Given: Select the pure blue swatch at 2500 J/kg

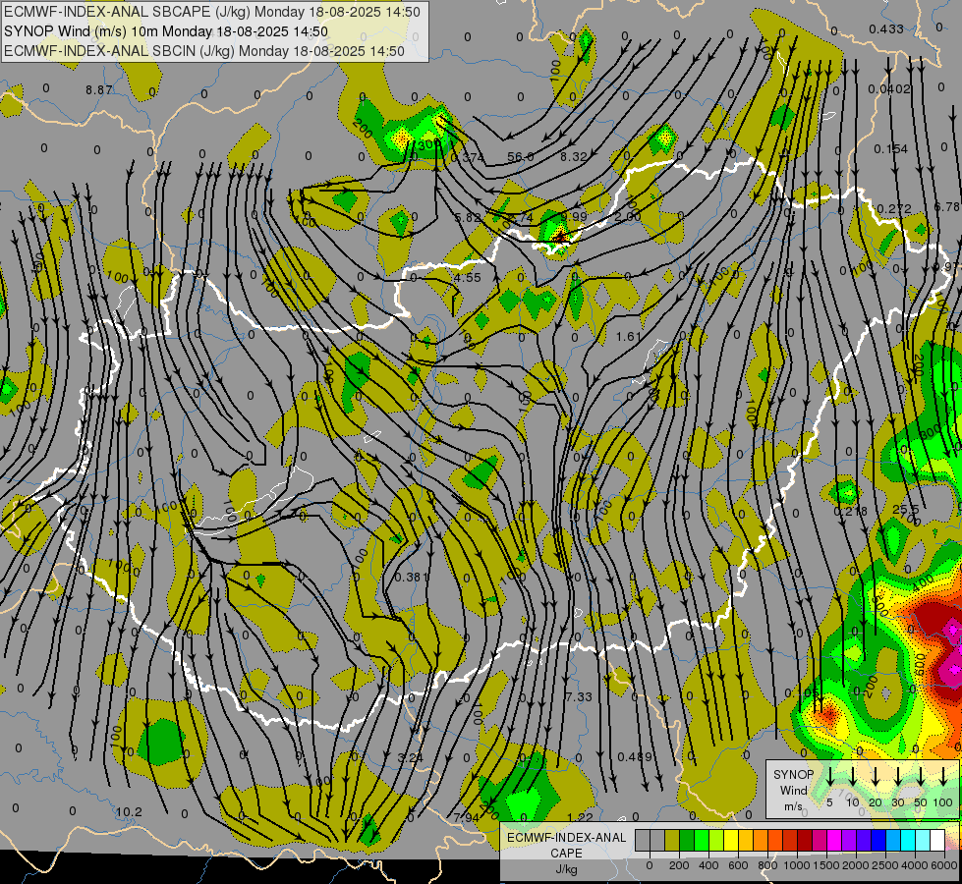Looking at the screenshot, I should point(877,841).
